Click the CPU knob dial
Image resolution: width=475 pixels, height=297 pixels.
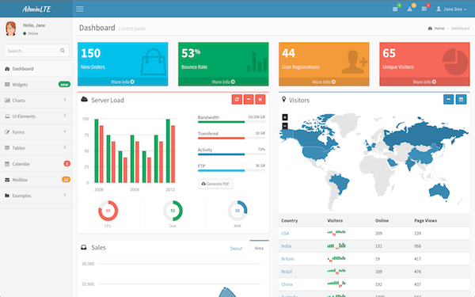[108, 211]
